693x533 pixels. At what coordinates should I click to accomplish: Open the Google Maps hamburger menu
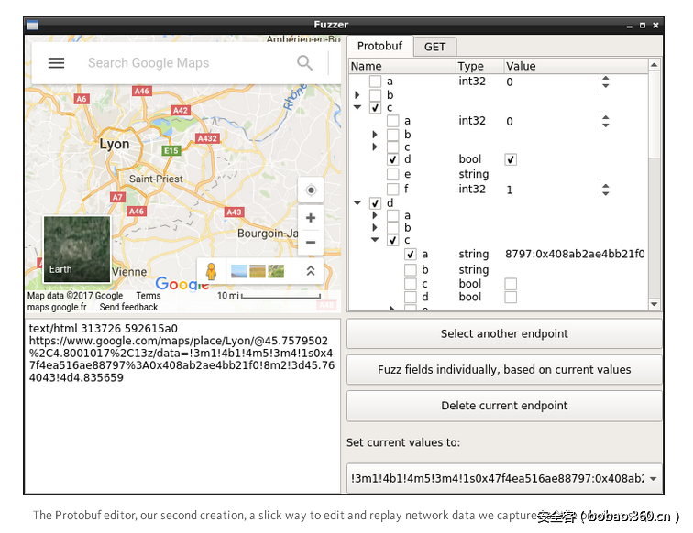56,63
